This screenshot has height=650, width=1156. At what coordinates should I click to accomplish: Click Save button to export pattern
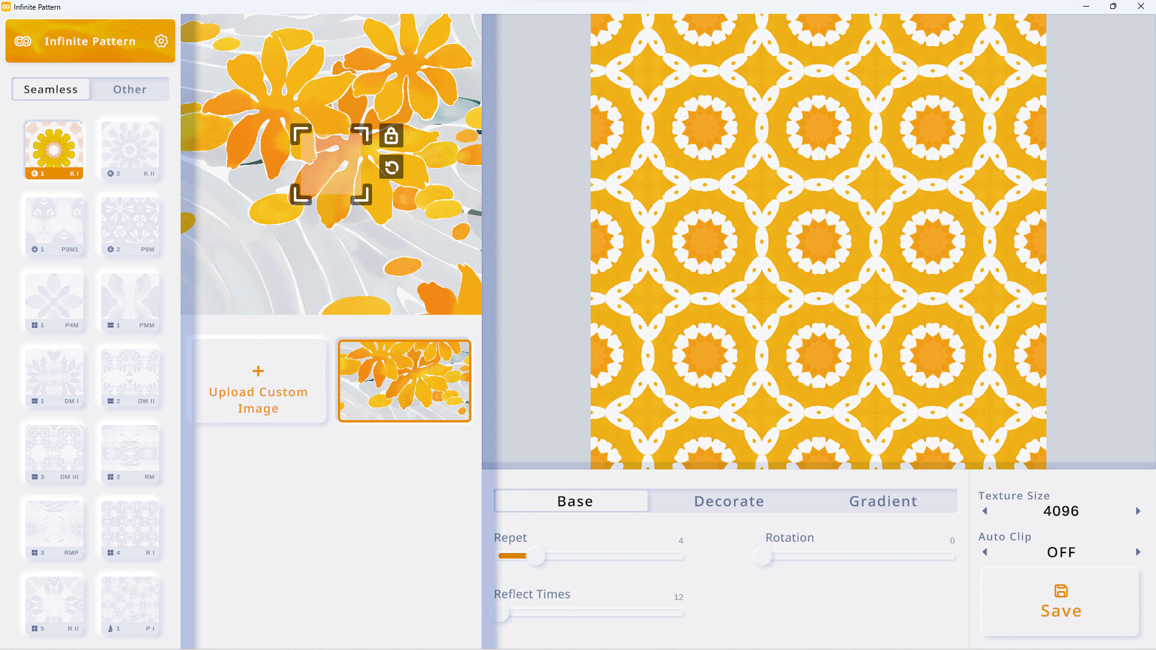tap(1061, 600)
